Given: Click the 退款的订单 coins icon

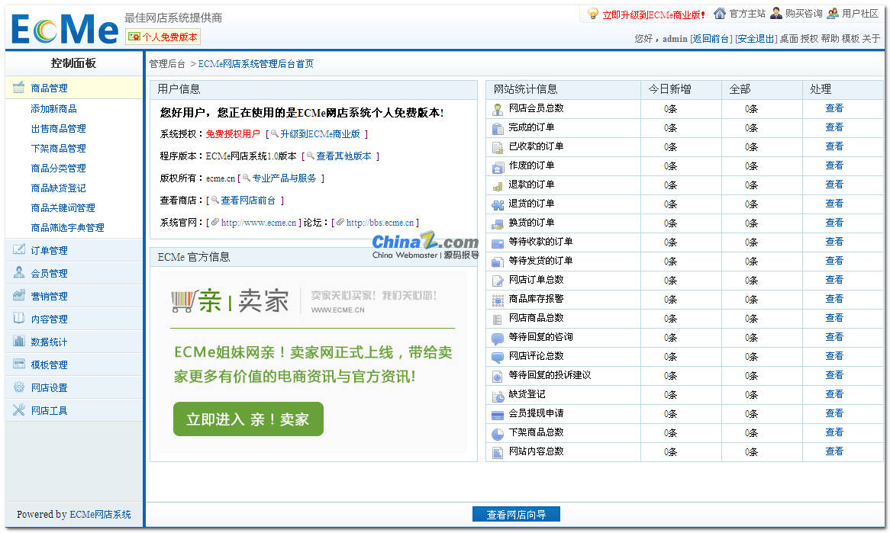Looking at the screenshot, I should 497,186.
